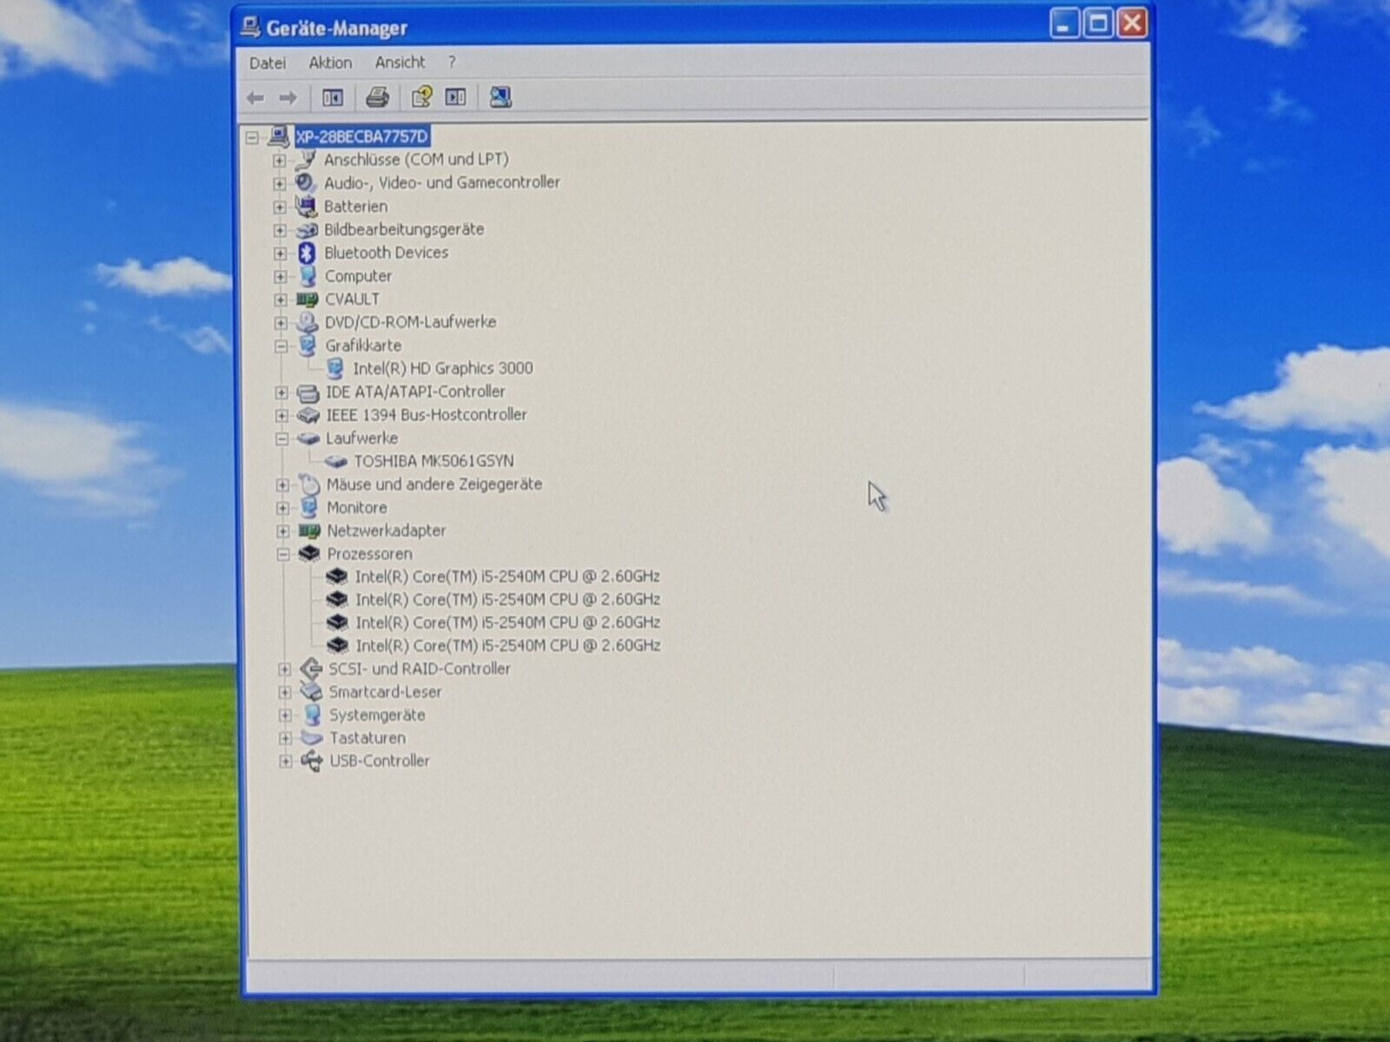1390x1042 pixels.
Task: Click the USB-Controller category icon
Action: pyautogui.click(x=311, y=762)
